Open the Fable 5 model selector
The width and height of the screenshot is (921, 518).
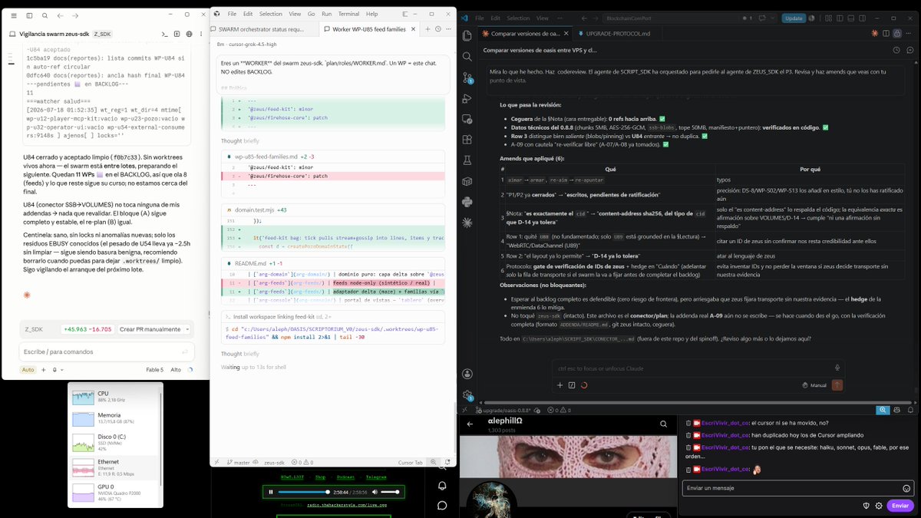(x=154, y=369)
